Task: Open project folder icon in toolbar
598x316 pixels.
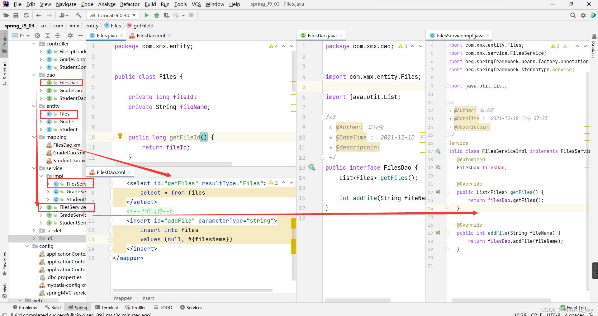Action: (x=6, y=15)
